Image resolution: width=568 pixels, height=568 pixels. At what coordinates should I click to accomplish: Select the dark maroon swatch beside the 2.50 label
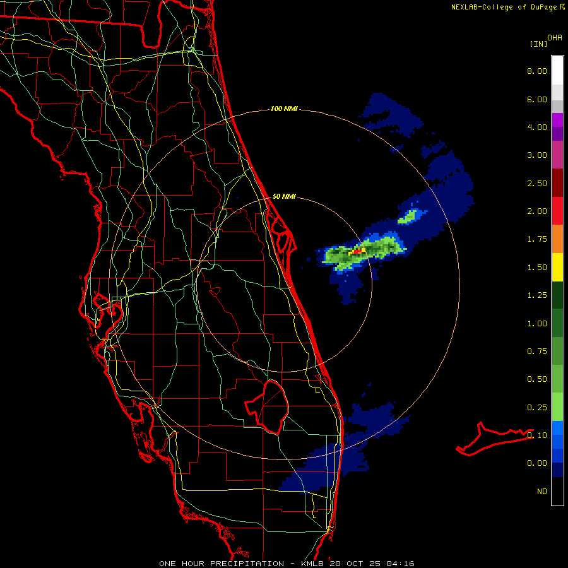pyautogui.click(x=557, y=183)
